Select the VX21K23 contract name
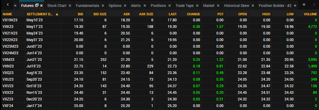Image resolution: width=319 pixels, height=110 pixels. click(x=10, y=33)
